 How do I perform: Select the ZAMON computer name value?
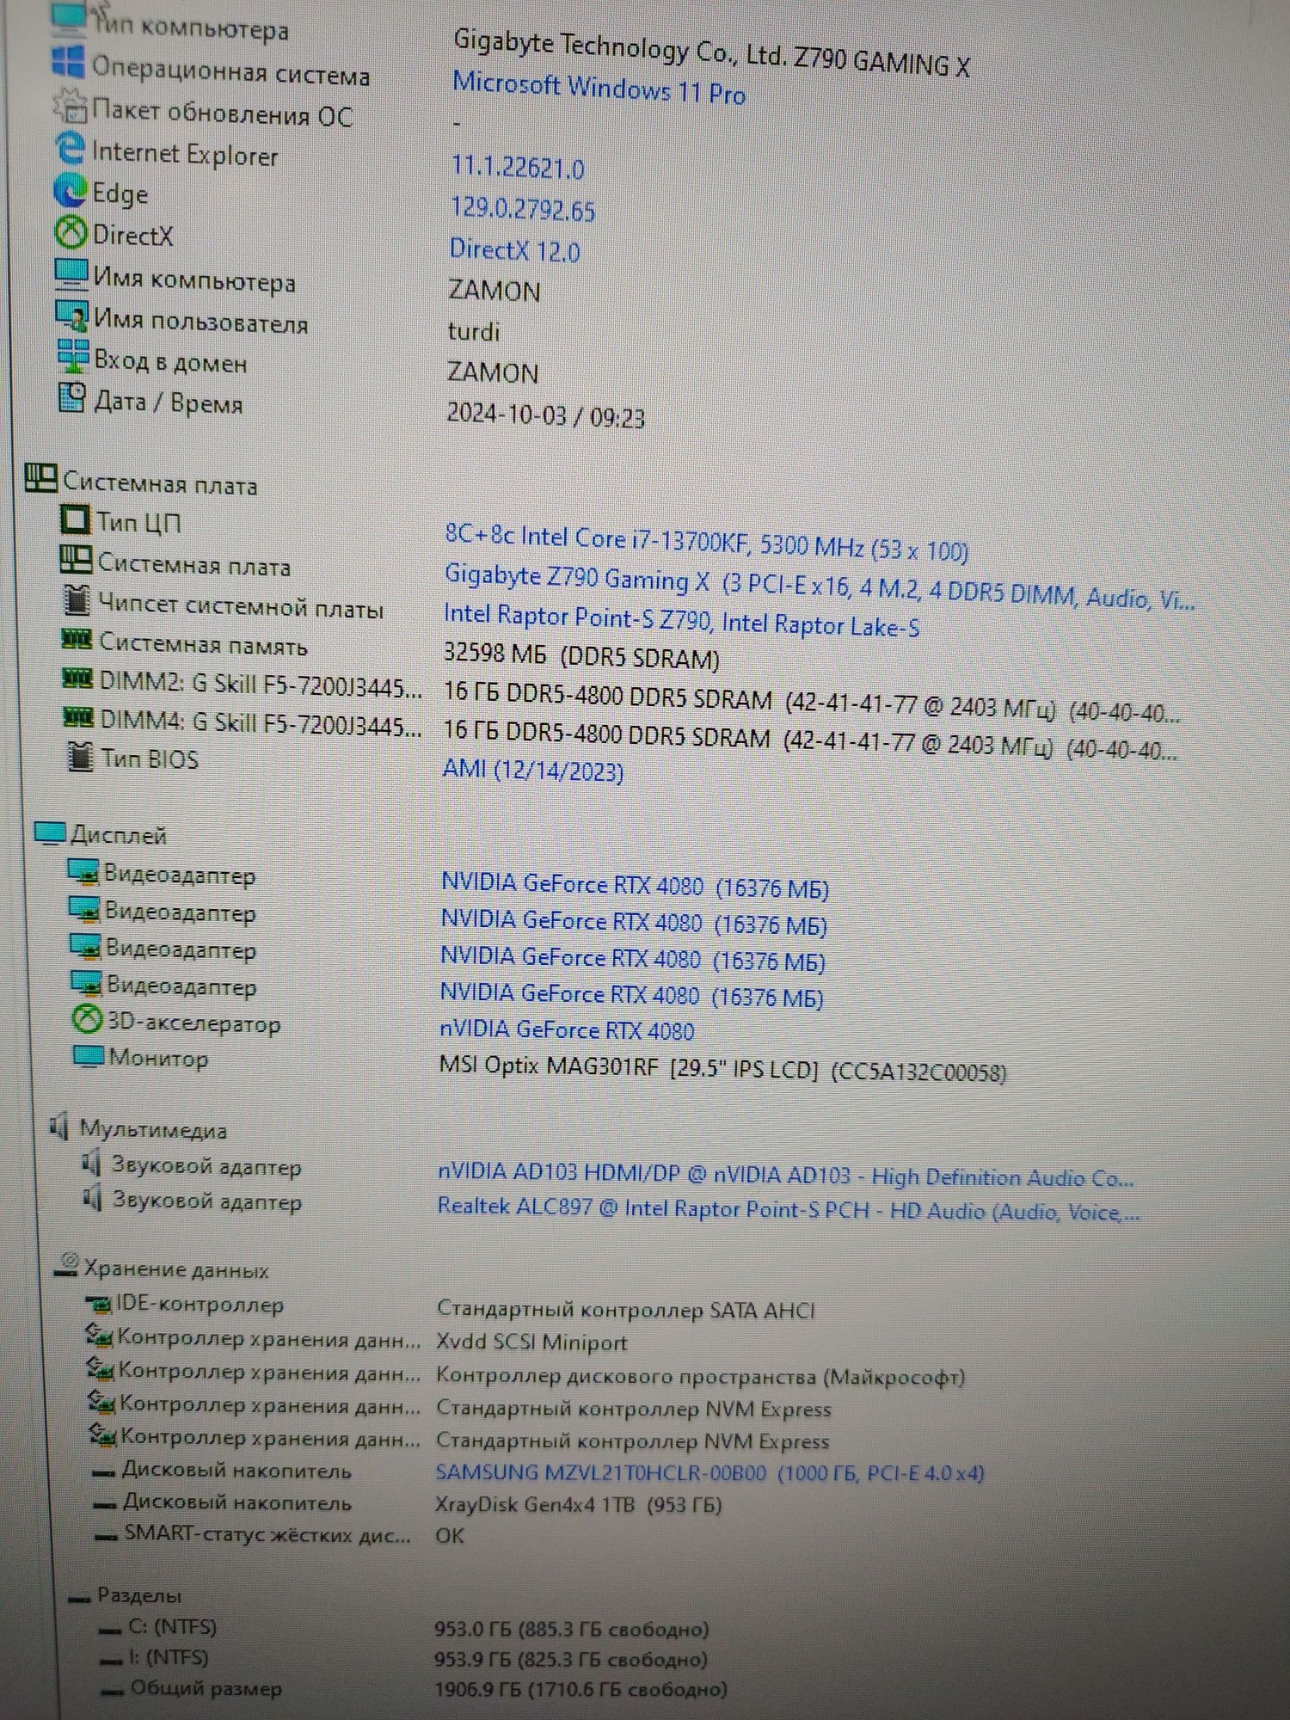click(494, 291)
